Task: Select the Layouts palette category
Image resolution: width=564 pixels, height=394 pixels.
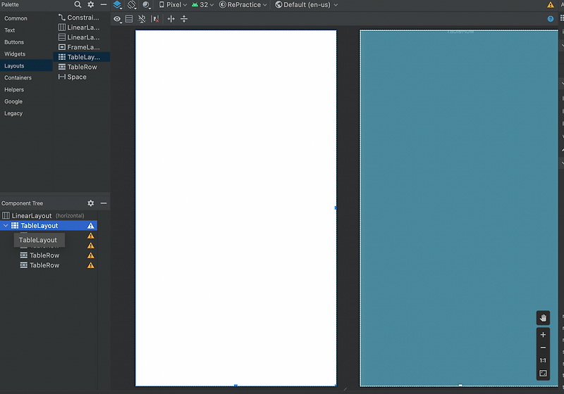Action: [14, 66]
